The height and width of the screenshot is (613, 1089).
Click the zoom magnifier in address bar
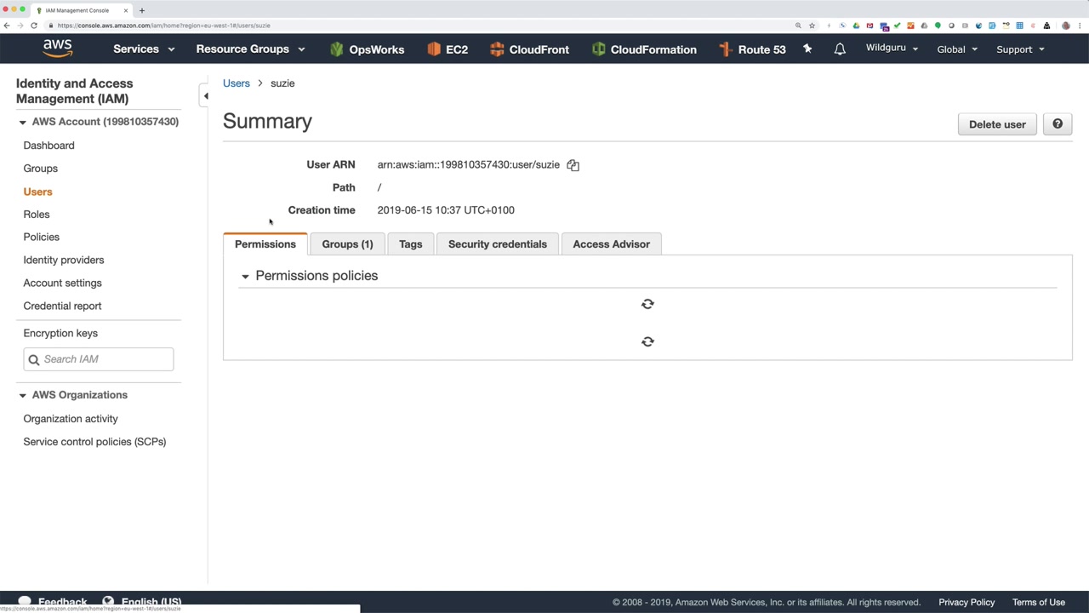tap(798, 26)
